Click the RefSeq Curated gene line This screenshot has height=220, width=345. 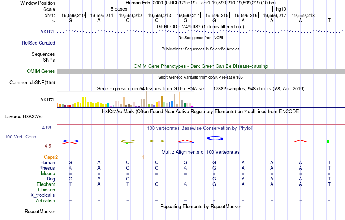(200, 43)
